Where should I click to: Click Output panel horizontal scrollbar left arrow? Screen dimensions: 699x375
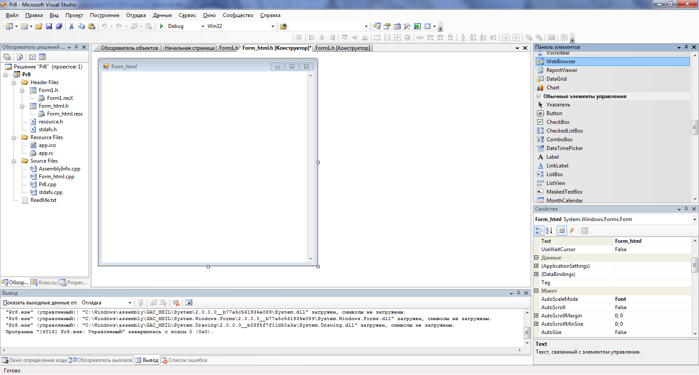click(x=4, y=350)
